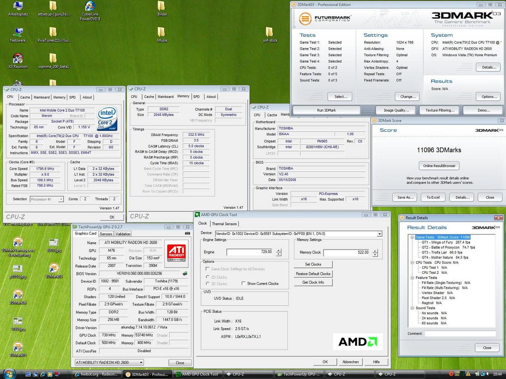Click the Memory Clock value field

(346, 252)
